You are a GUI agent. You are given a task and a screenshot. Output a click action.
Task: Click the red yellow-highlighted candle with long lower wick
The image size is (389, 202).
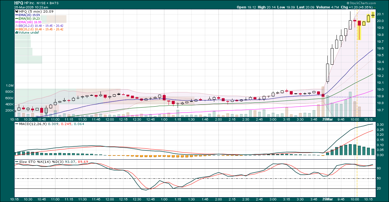(359, 30)
